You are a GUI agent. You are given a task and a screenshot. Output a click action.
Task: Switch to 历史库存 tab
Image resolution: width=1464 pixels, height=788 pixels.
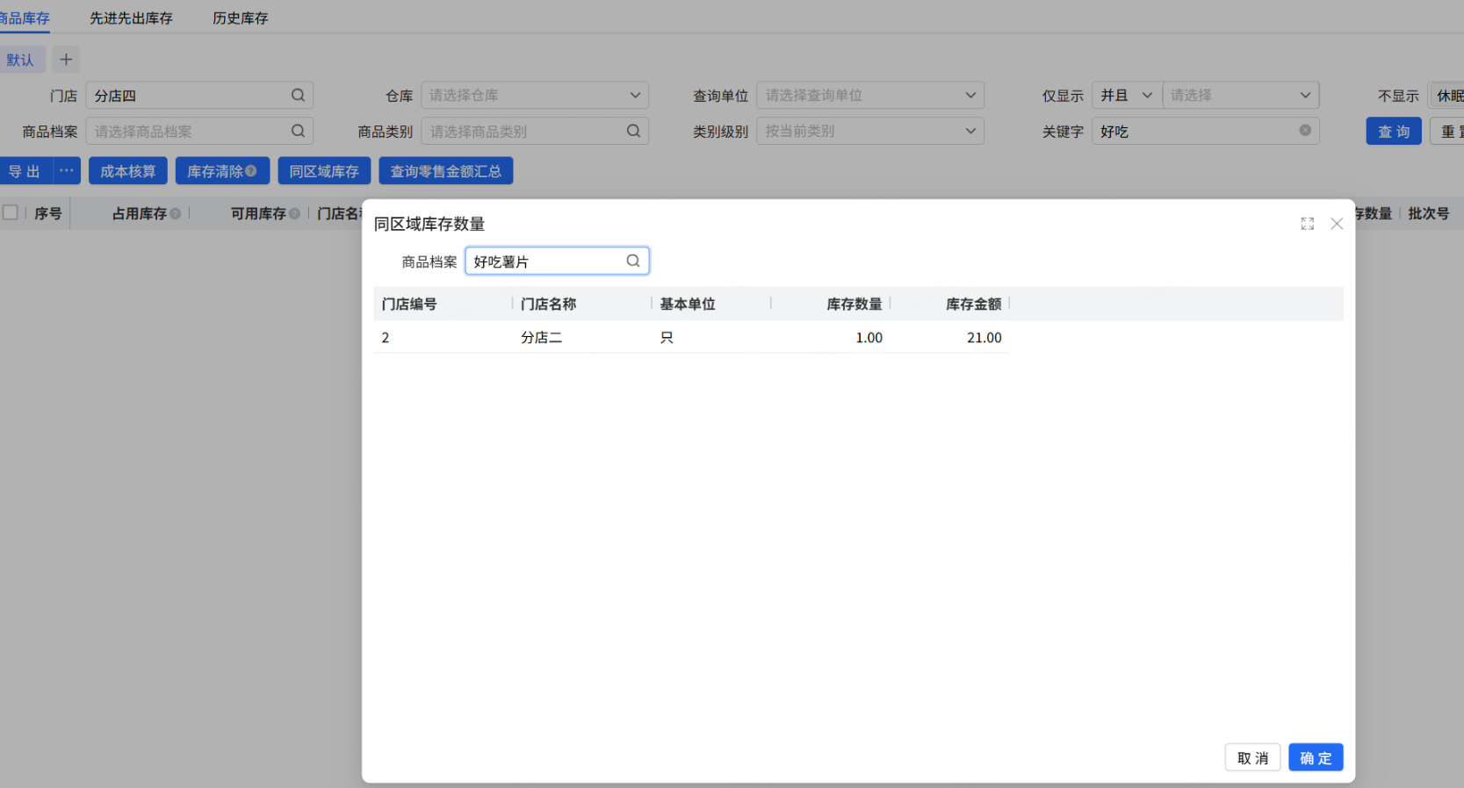[x=240, y=18]
